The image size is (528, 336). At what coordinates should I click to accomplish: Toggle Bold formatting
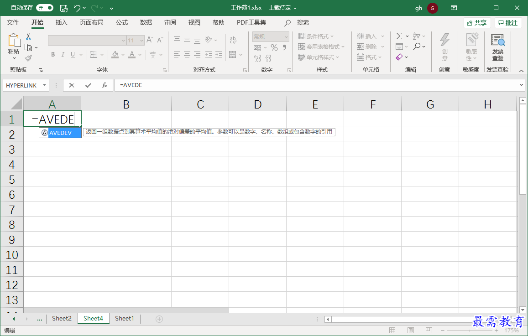click(x=53, y=55)
